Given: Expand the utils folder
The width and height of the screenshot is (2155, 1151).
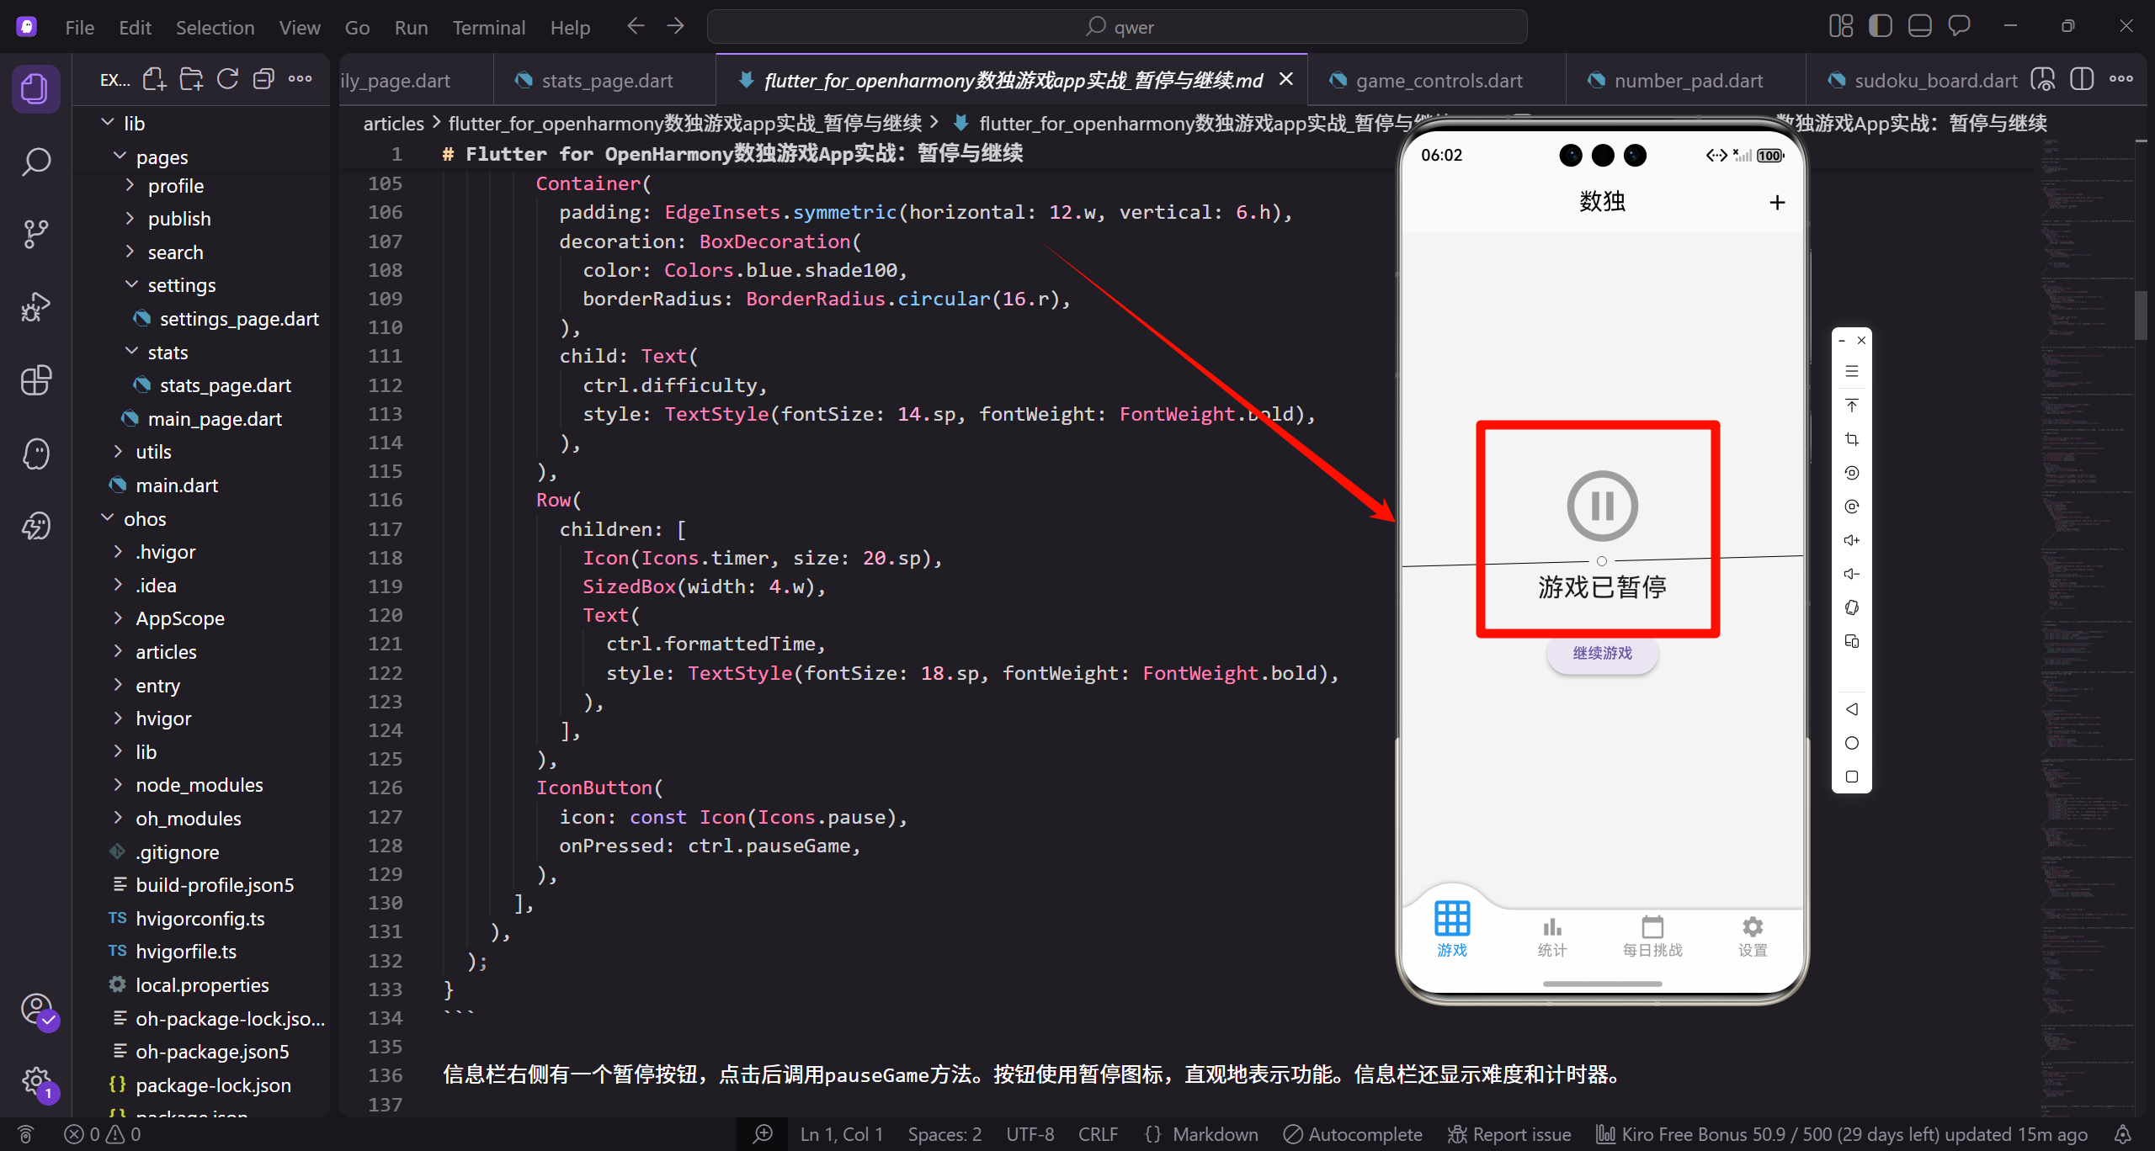Looking at the screenshot, I should tap(200, 452).
